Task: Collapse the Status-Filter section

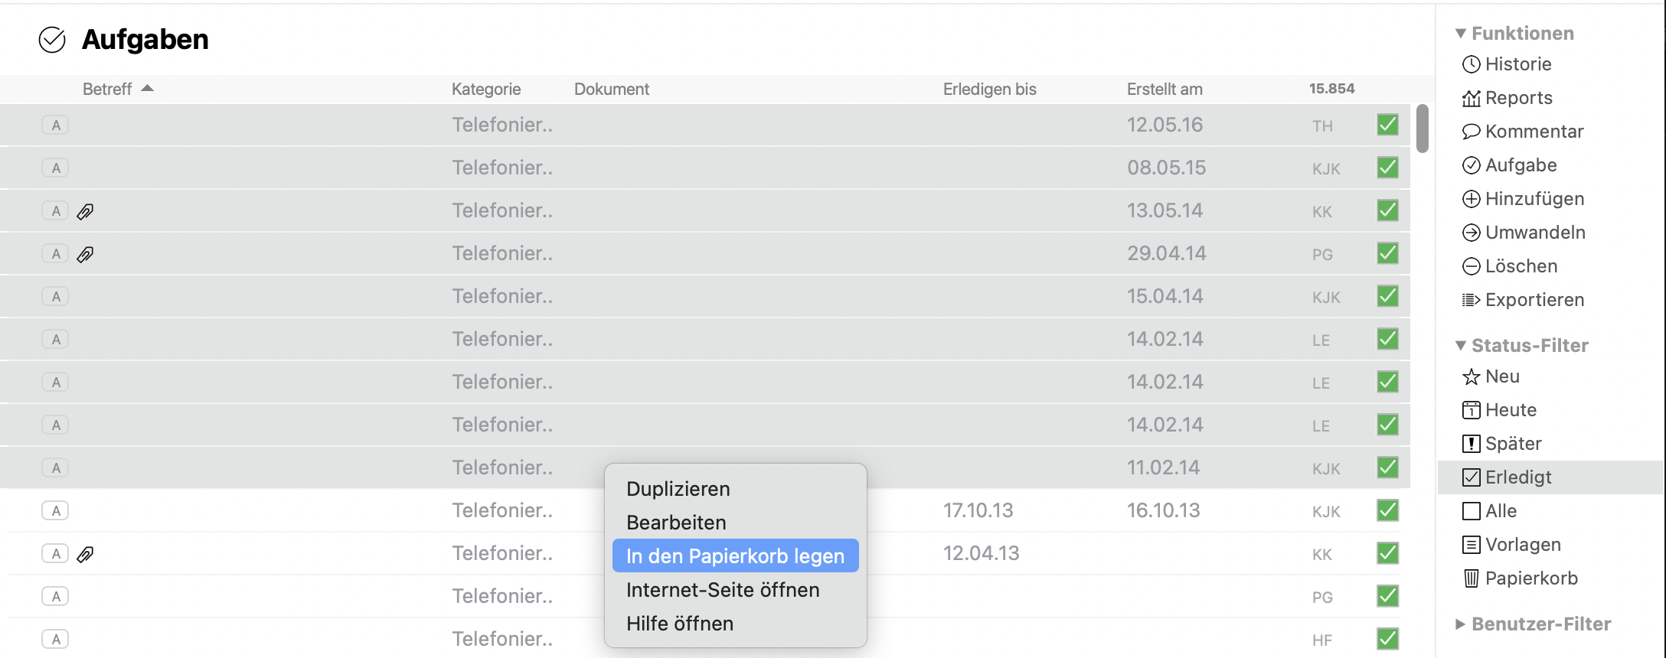Action: pos(1461,346)
